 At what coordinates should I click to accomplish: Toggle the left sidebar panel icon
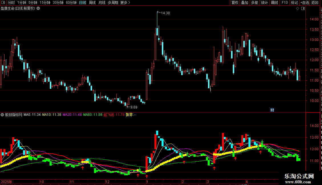coord(3,3)
